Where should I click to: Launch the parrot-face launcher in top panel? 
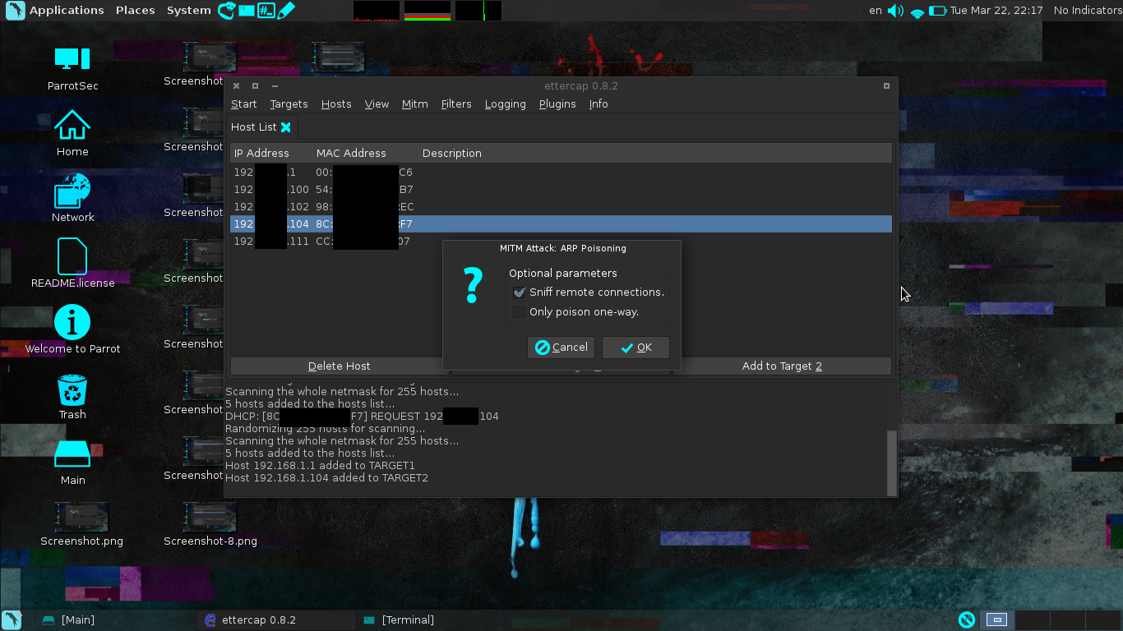point(226,11)
